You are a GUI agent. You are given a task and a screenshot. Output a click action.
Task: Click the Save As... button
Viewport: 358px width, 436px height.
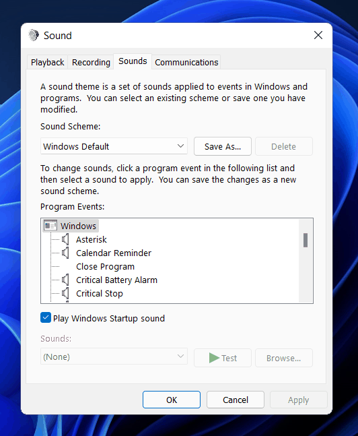tap(223, 146)
